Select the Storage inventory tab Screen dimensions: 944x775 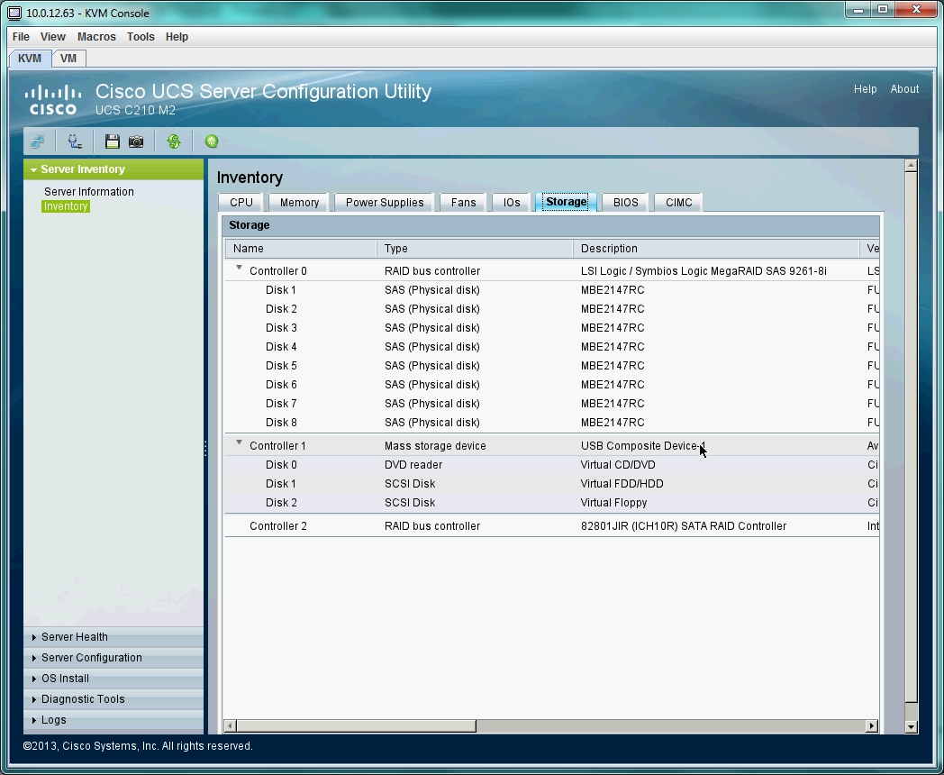pos(566,202)
